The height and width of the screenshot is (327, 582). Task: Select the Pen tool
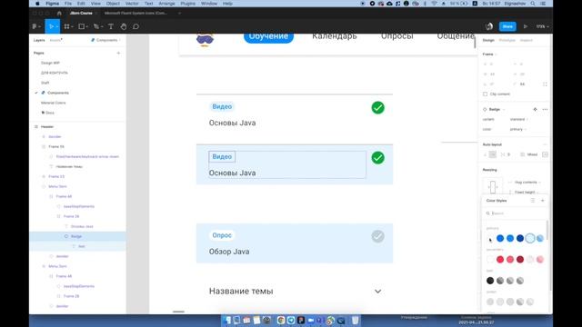coord(96,26)
